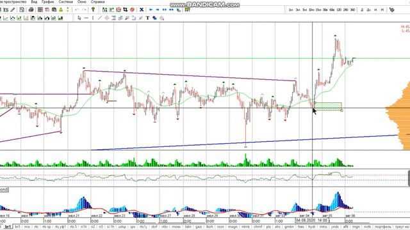
Task: Click the TS toolbar icon
Action: coord(6,10)
